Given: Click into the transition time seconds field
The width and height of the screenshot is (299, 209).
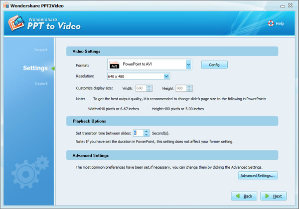Looking at the screenshot, I should pos(138,133).
